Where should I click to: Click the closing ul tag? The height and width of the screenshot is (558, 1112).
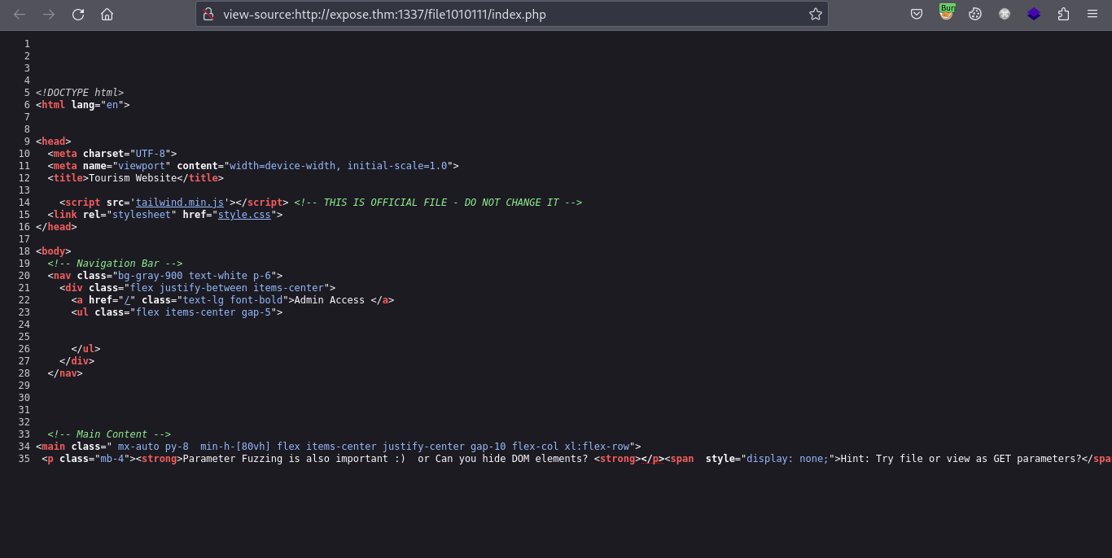pos(85,349)
